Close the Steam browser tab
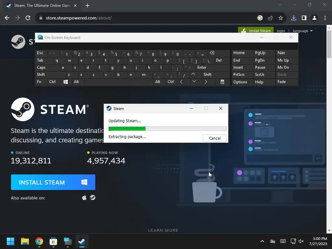Viewport: 332px width, 249px height. (75, 6)
